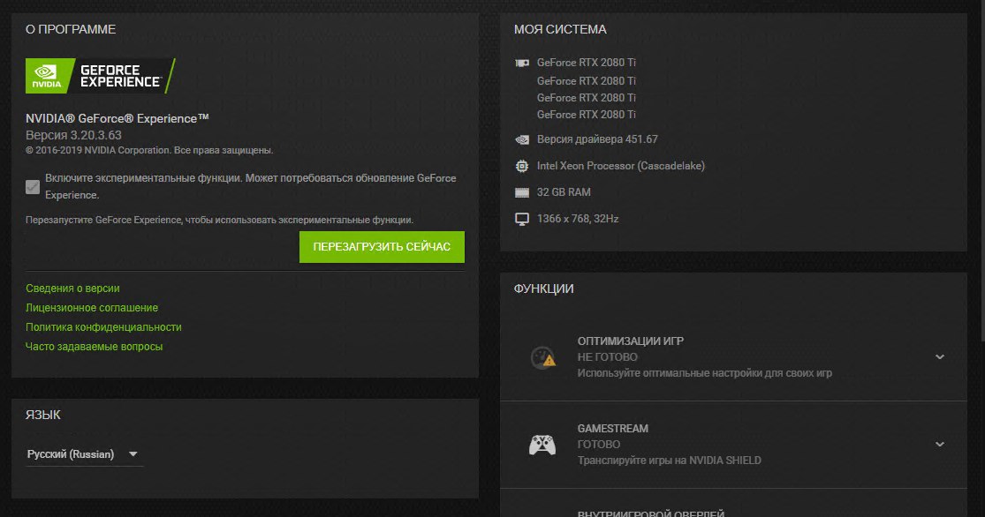The image size is (985, 517).
Task: Click the © 2016-2019 NVIDIA Corporation copyright text
Action: coord(149,151)
